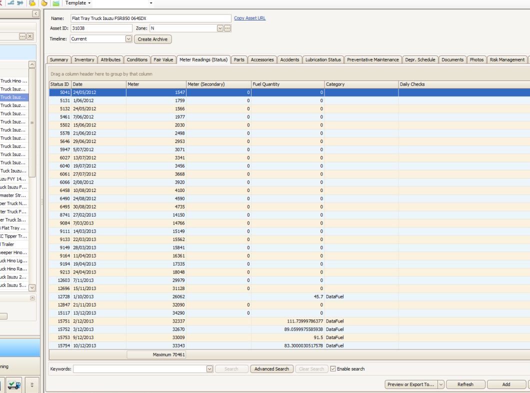Open the Timeline dropdown

128,39
